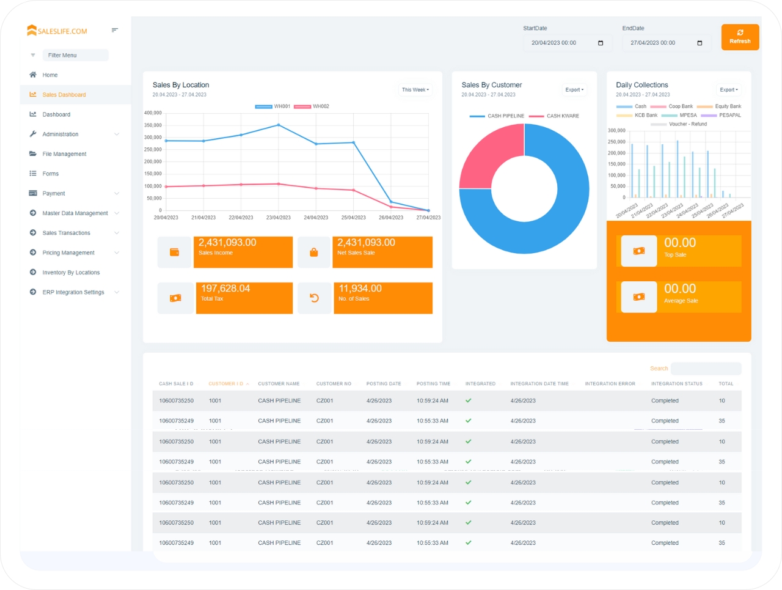Click the Home house icon
Screen dimensions: 782x590
tap(33, 75)
